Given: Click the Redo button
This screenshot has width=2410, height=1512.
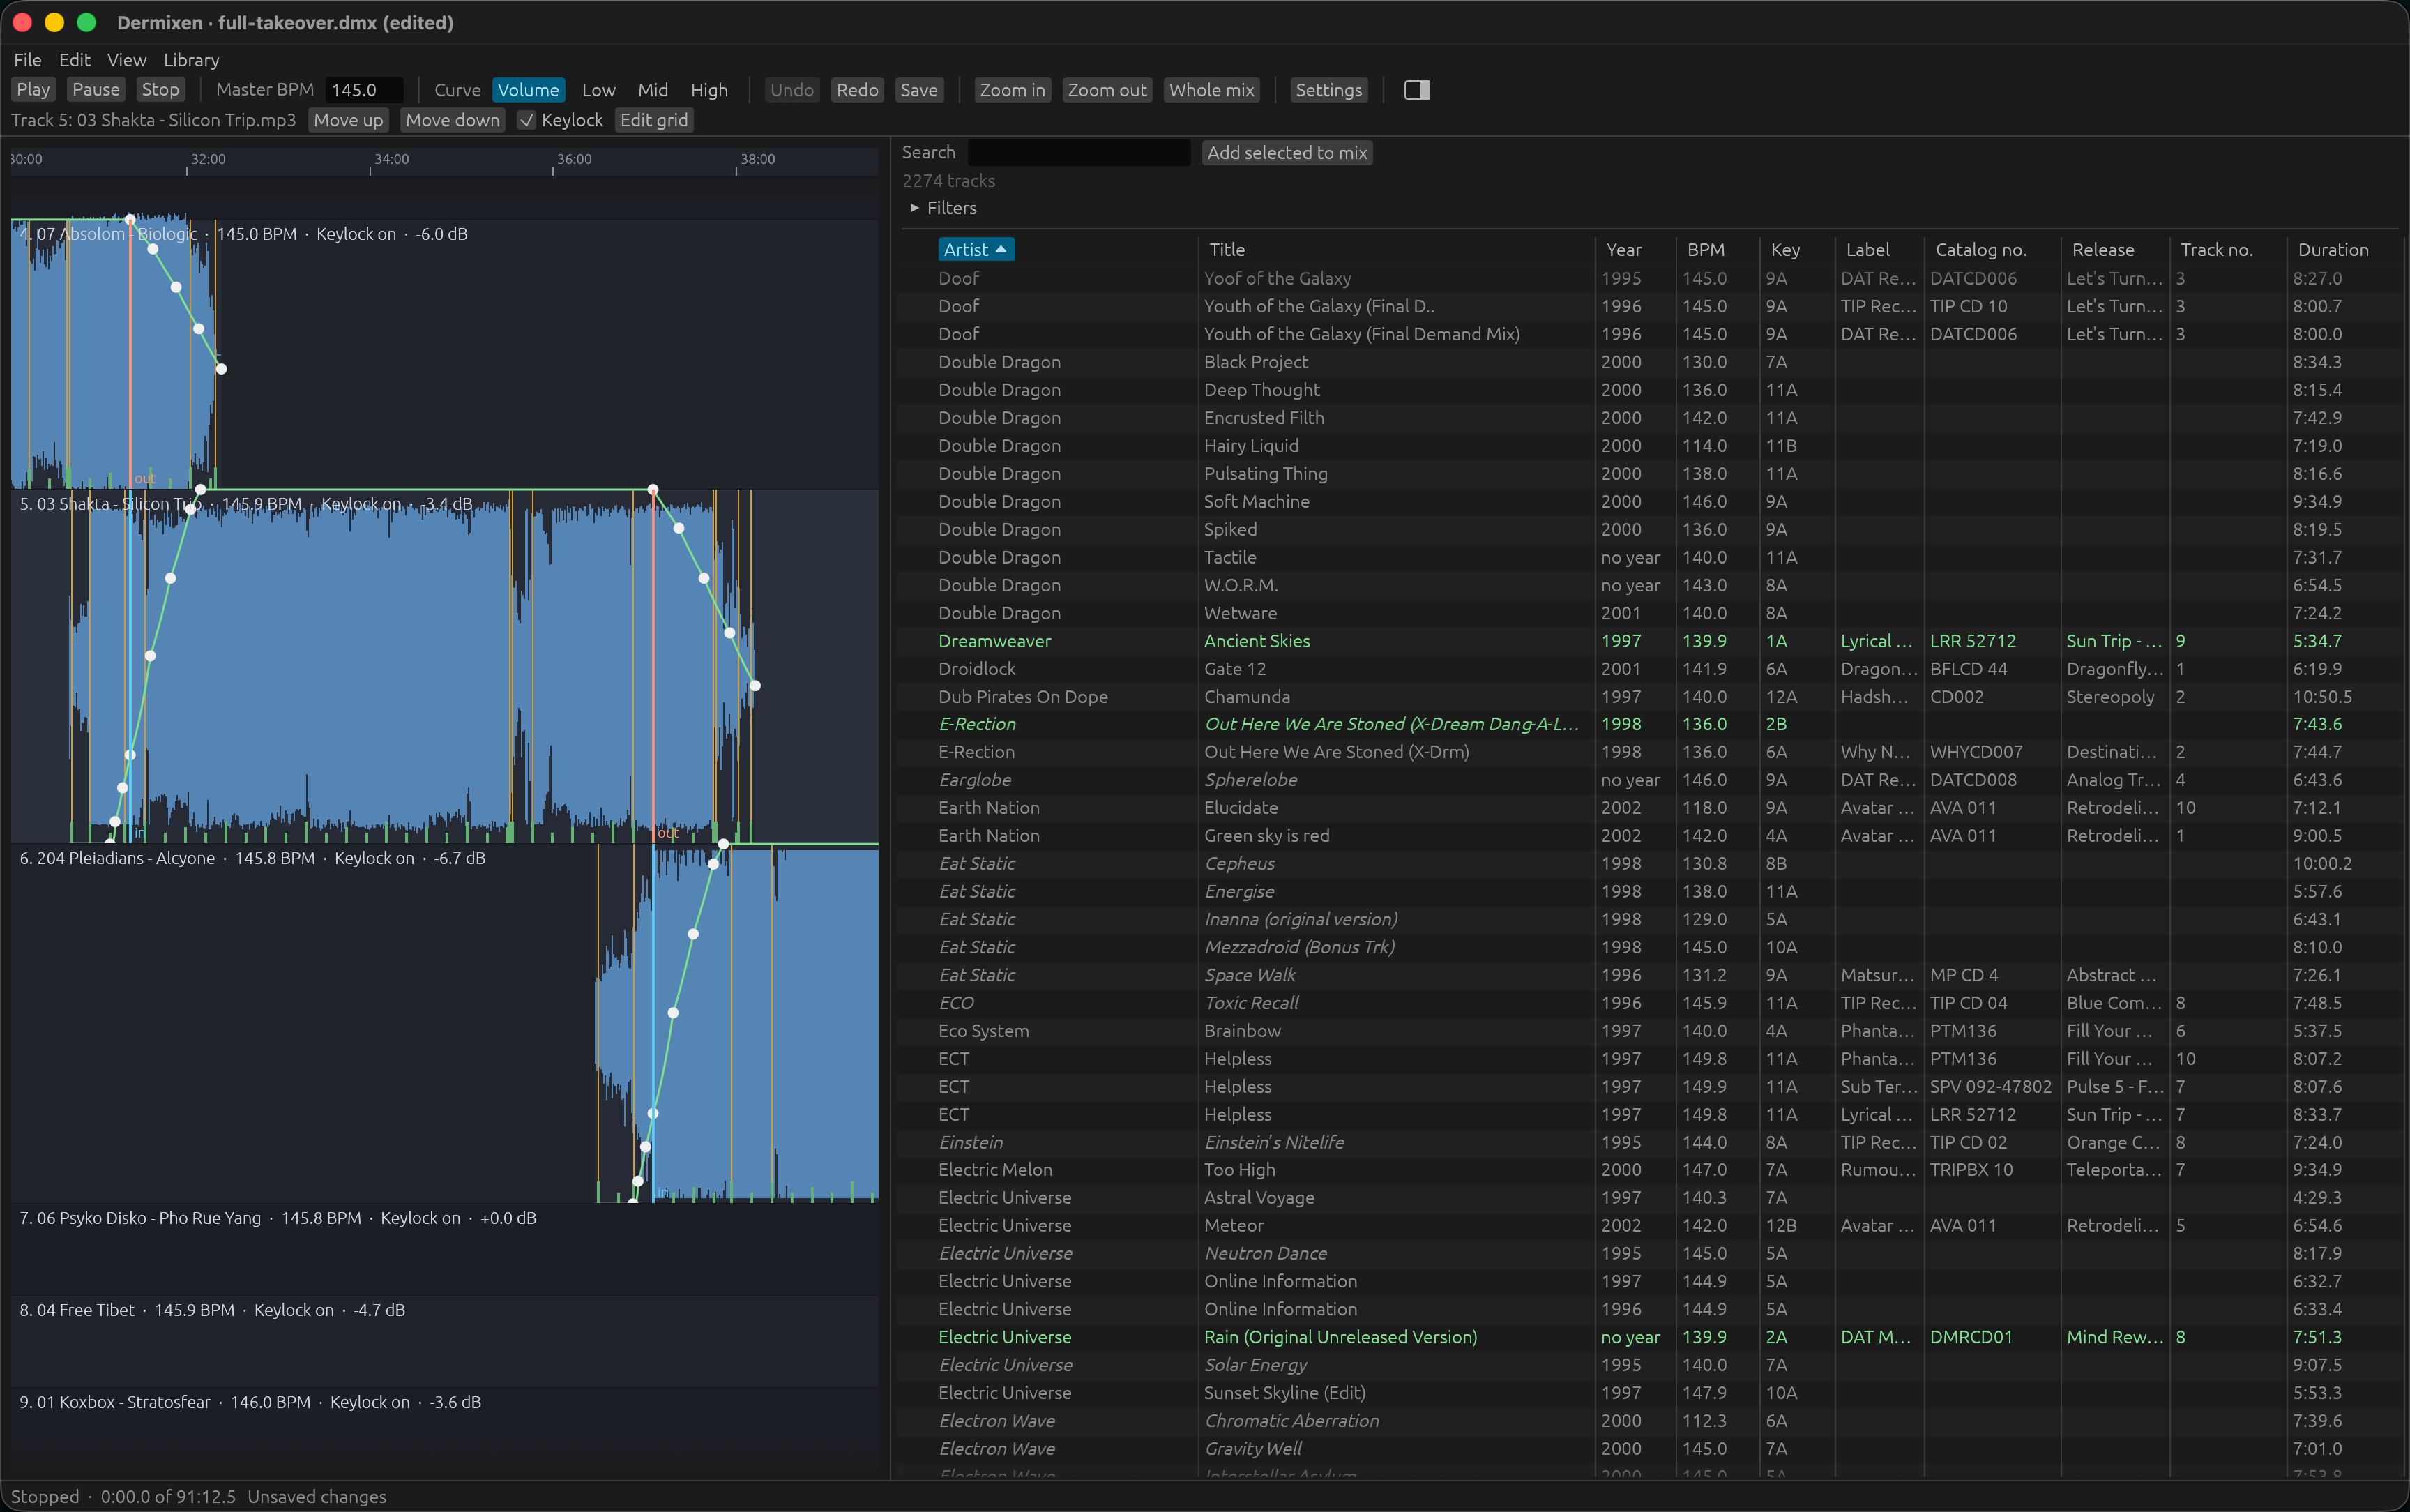Looking at the screenshot, I should (856, 90).
